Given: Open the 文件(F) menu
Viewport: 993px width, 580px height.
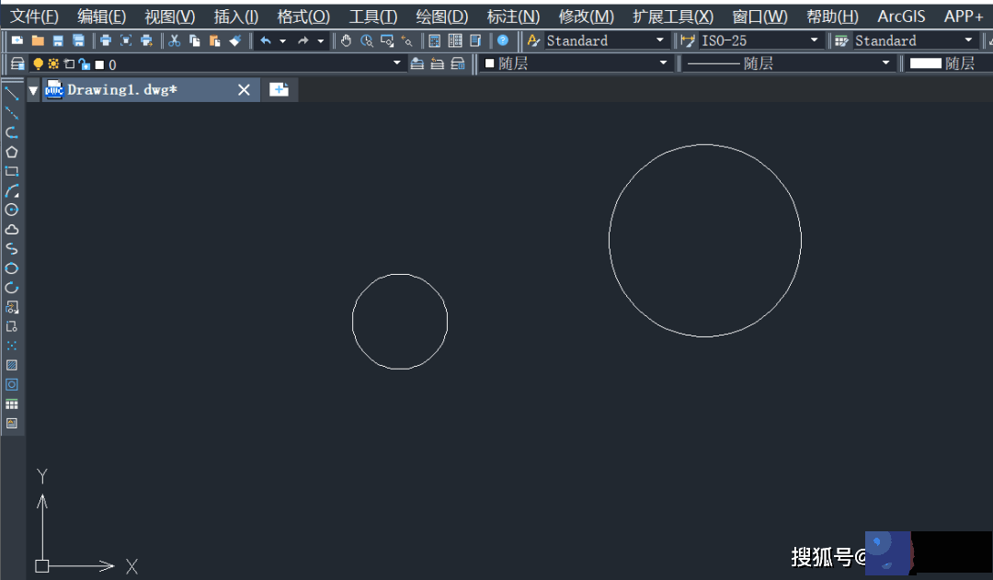Looking at the screenshot, I should (34, 16).
